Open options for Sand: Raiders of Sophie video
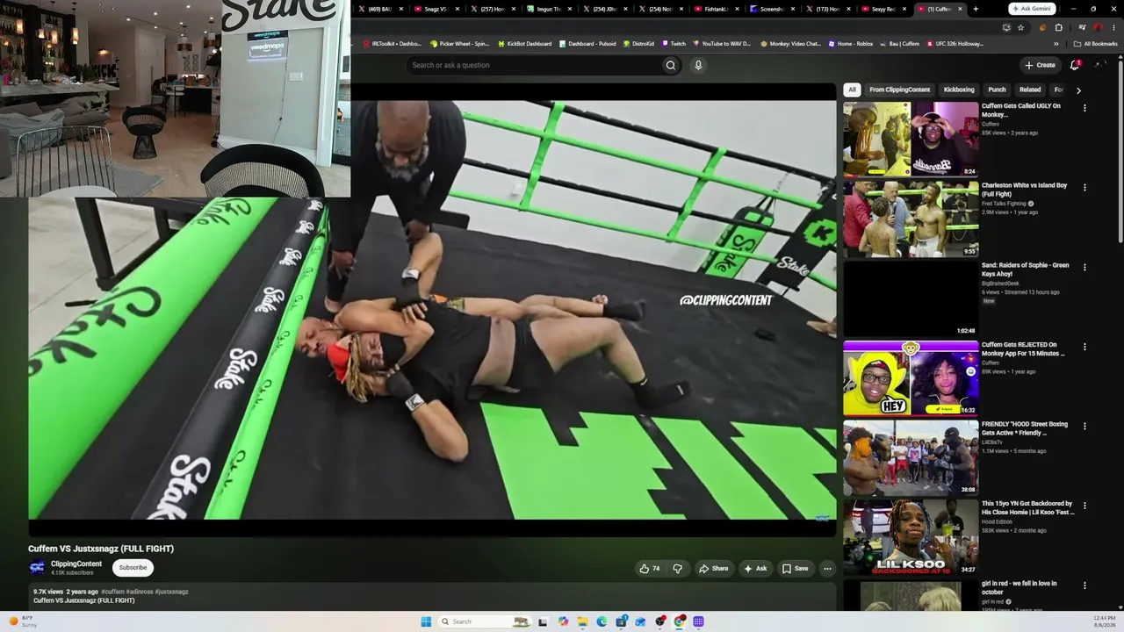This screenshot has height=632, width=1124. coord(1084,267)
